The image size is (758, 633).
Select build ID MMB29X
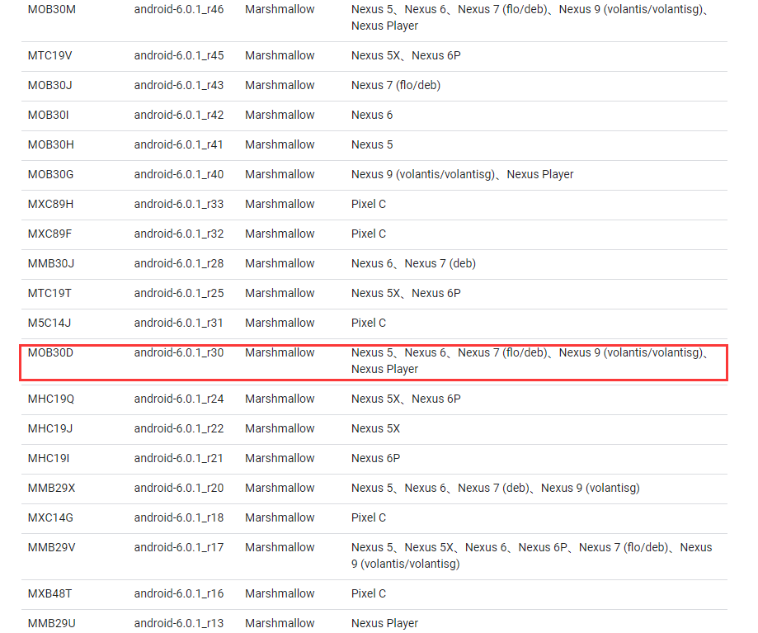51,489
